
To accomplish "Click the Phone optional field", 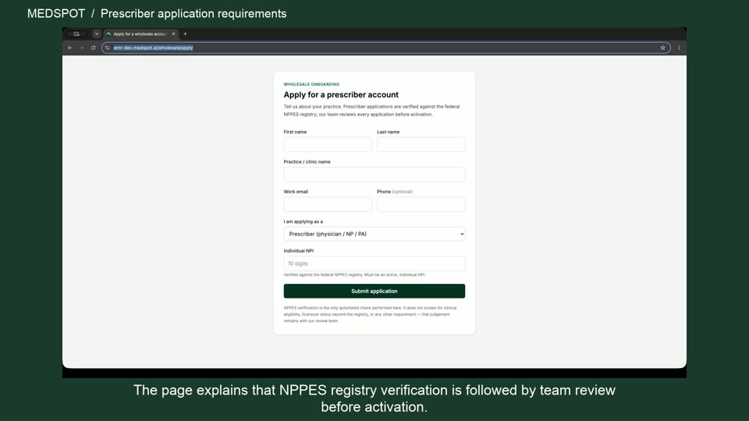I will click(x=421, y=204).
